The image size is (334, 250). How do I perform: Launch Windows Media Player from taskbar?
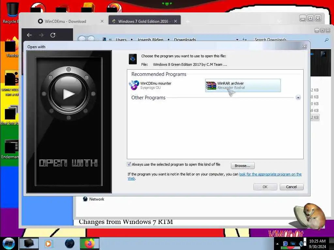tap(49, 243)
